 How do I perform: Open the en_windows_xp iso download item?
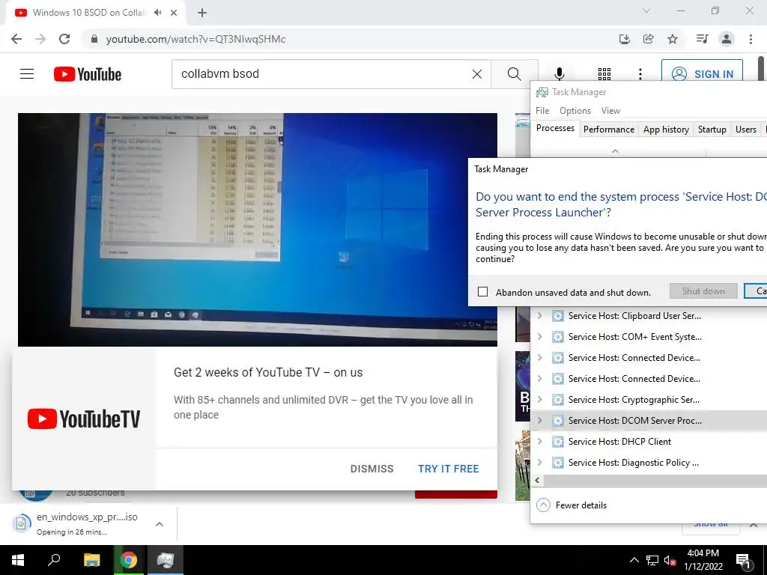coord(81,523)
